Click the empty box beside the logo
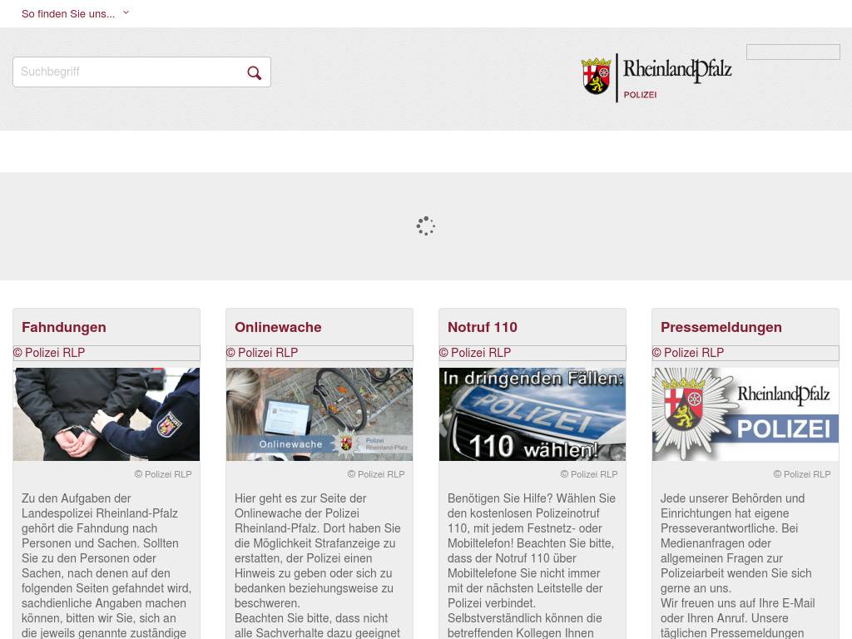Viewport: 852px width, 639px height. [793, 52]
